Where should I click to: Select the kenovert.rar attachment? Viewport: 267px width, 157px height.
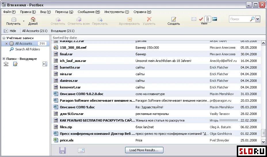[x=156, y=87]
